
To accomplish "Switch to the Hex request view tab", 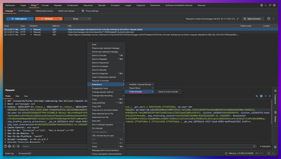I will (x=26, y=96).
